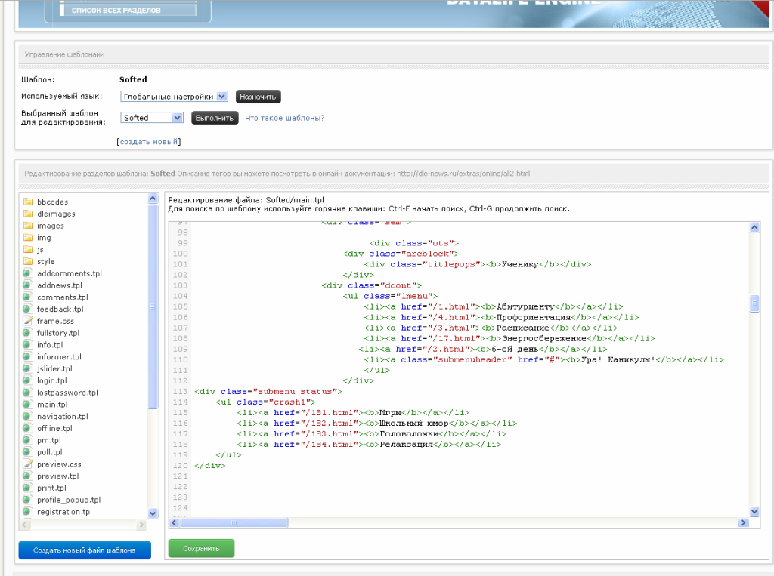This screenshot has height=576, width=774.
Task: Click the создать новый link
Action: pos(148,142)
